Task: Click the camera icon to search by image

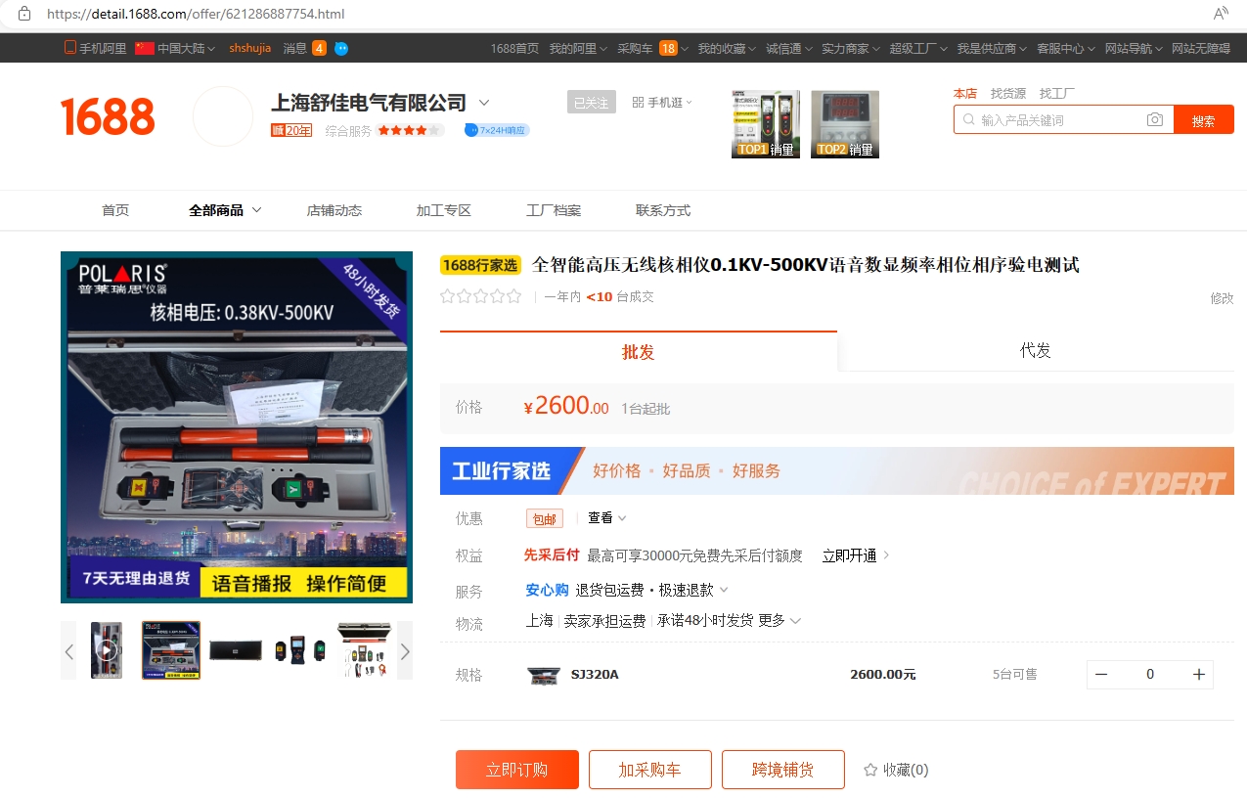Action: 1155,119
